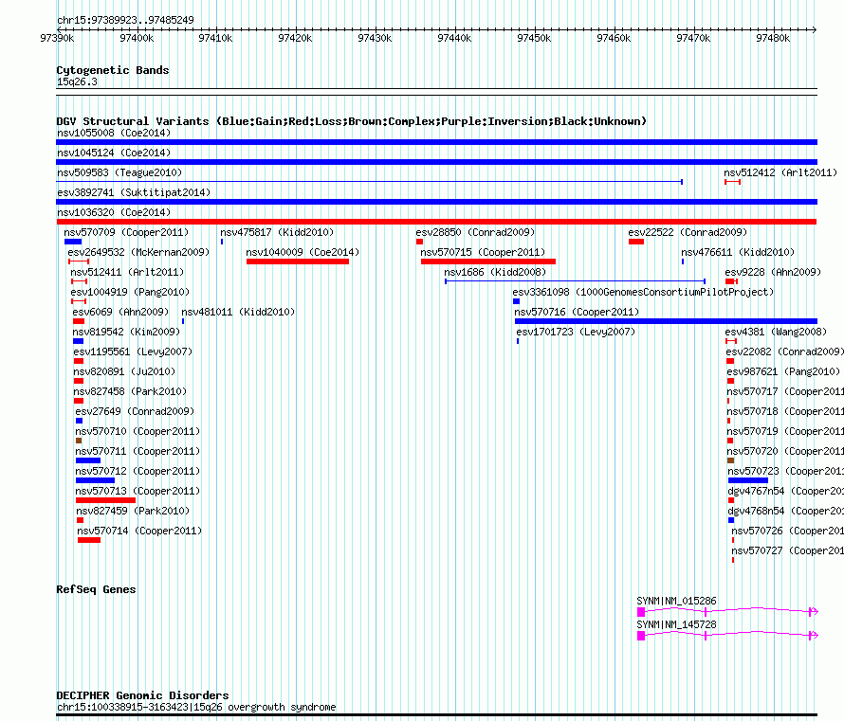Click the nsv1036320 (Coe2014) red loss bar
Viewport: 844px width, 721px height.
click(x=436, y=222)
